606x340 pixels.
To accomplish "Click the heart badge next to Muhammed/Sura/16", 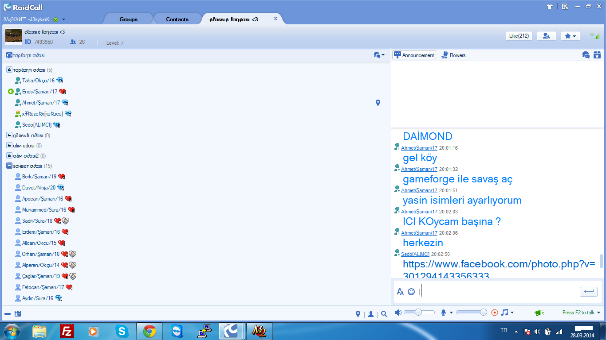I will pyautogui.click(x=71, y=210).
